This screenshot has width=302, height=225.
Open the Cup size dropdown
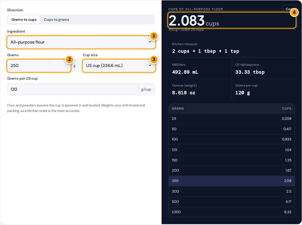point(119,66)
